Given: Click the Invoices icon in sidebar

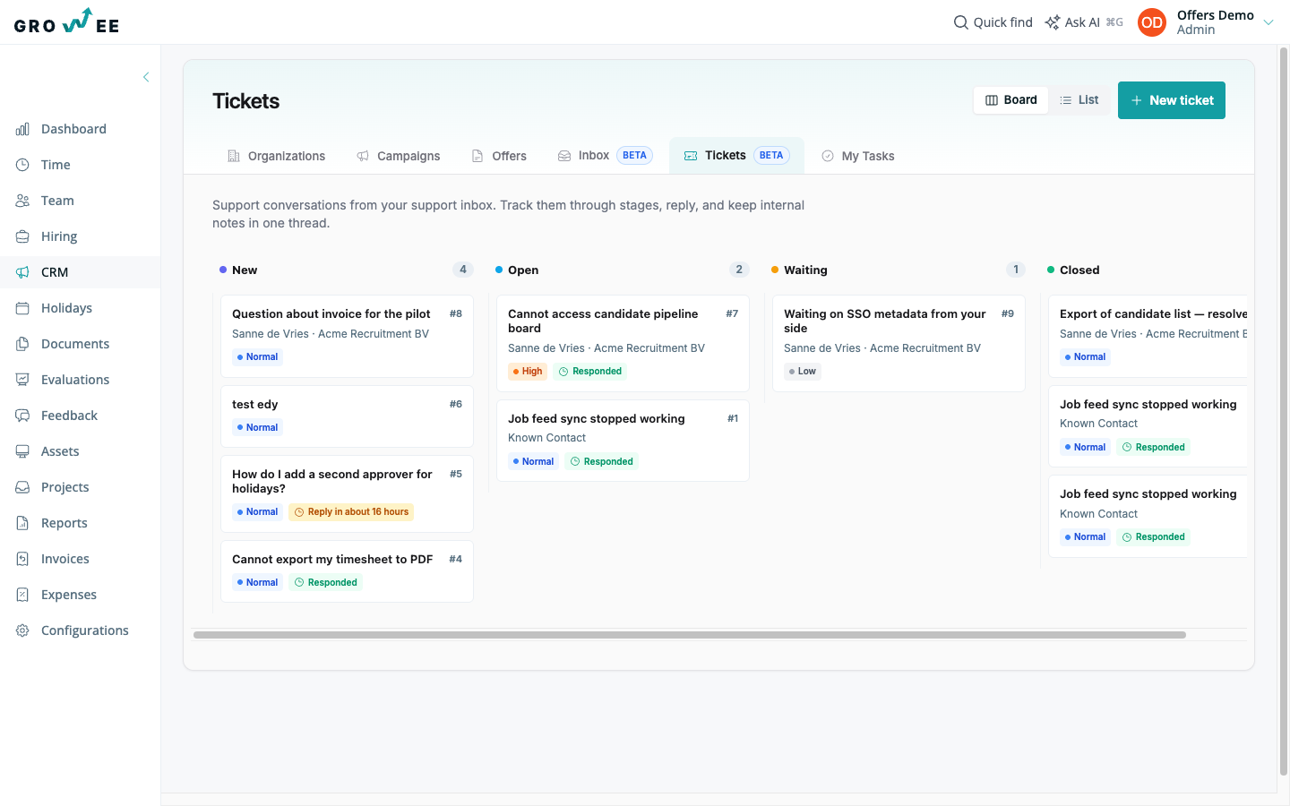Looking at the screenshot, I should [22, 559].
